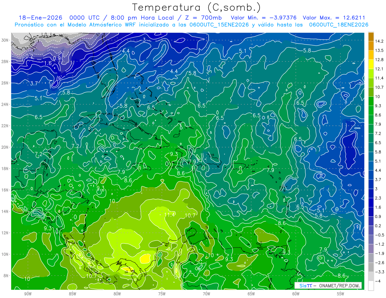Click the 30N latitude axis label

tap(5, 40)
